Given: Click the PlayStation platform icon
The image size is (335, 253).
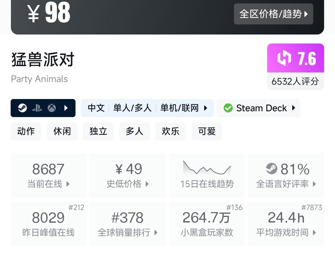Looking at the screenshot, I should (37, 108).
